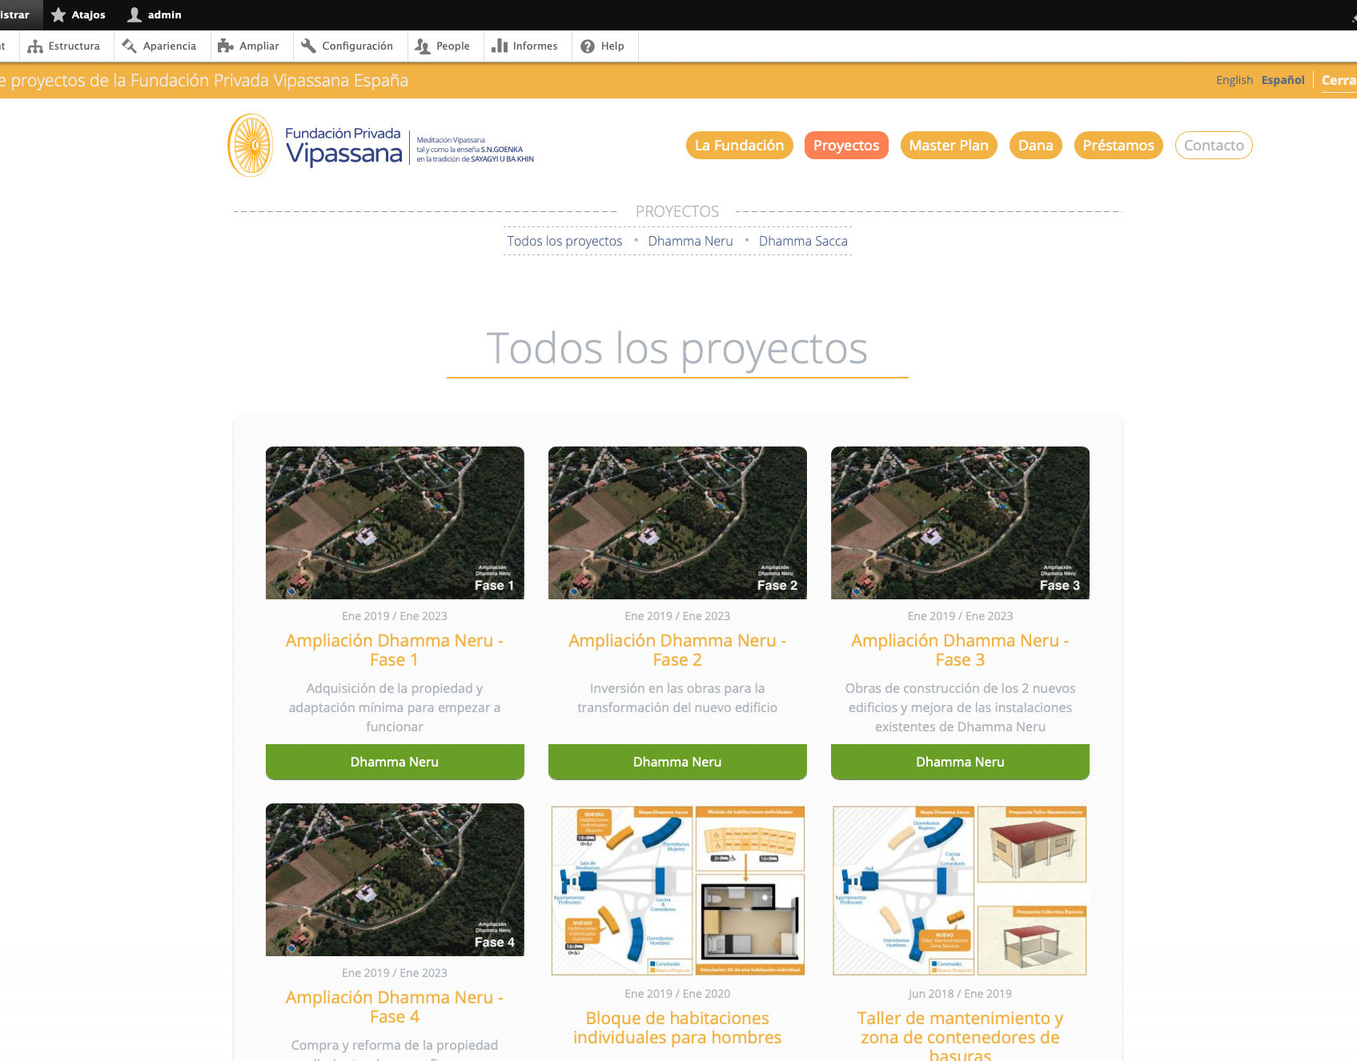Open the Fase 1 aerial thumbnail

tap(395, 522)
